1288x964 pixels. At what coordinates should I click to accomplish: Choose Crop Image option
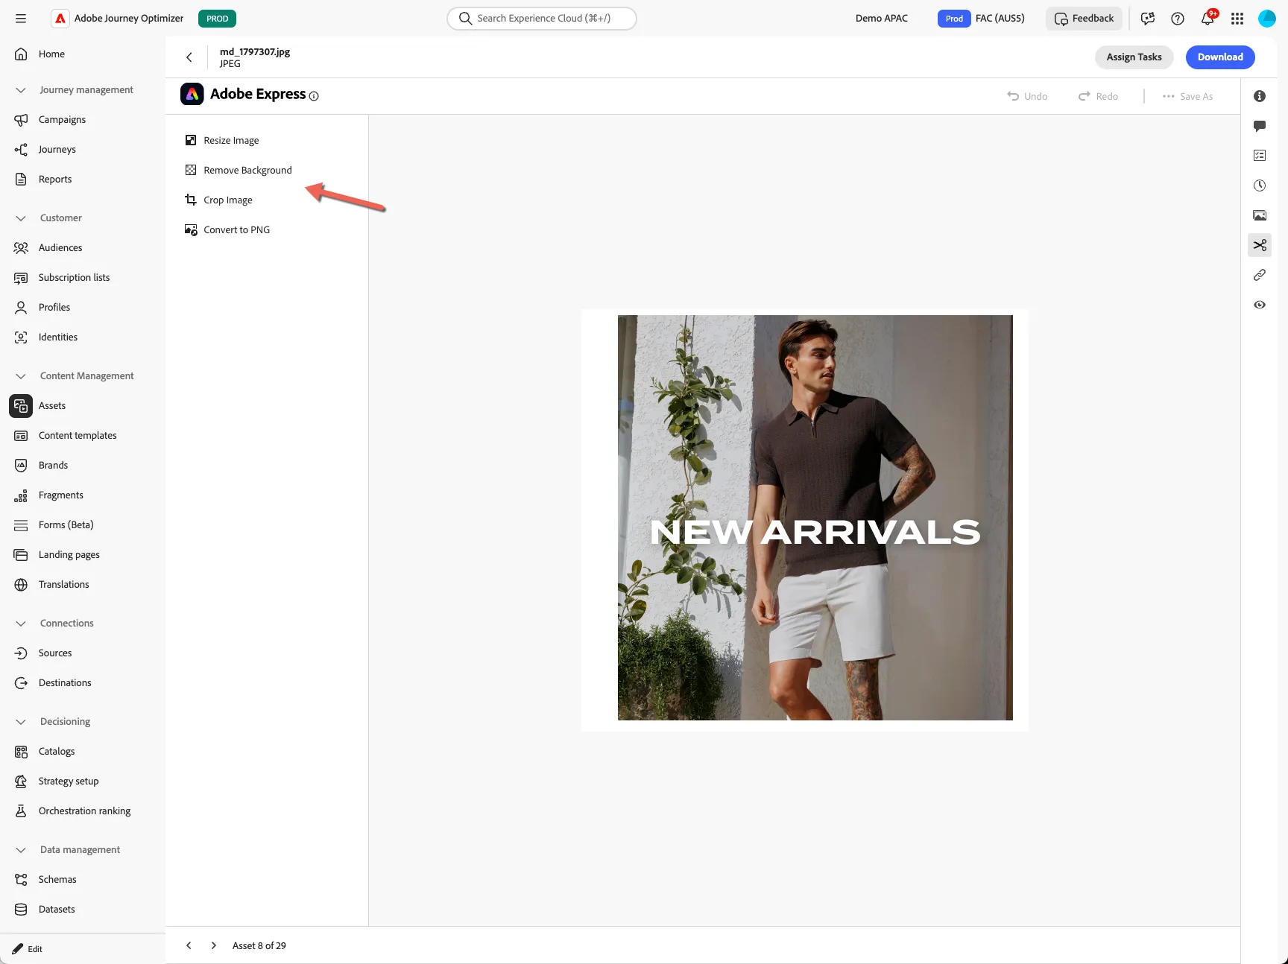tap(218, 200)
